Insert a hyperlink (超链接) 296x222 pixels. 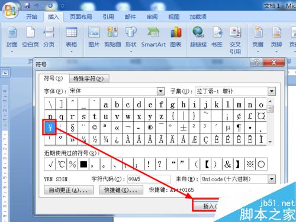(198, 37)
